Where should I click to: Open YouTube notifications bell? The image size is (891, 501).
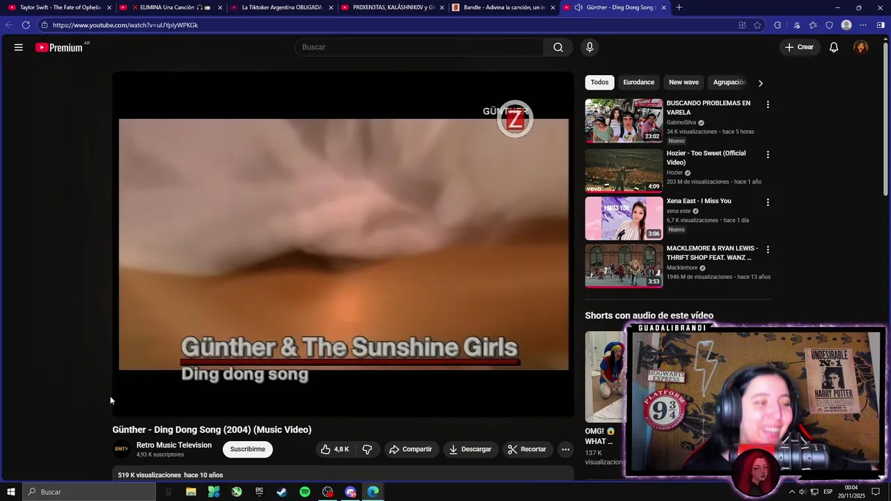pyautogui.click(x=834, y=47)
